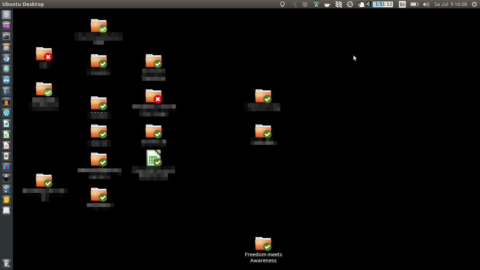Screen dimensions: 480x270
Task: Open WordPress from the launcher
Action: (6, 112)
